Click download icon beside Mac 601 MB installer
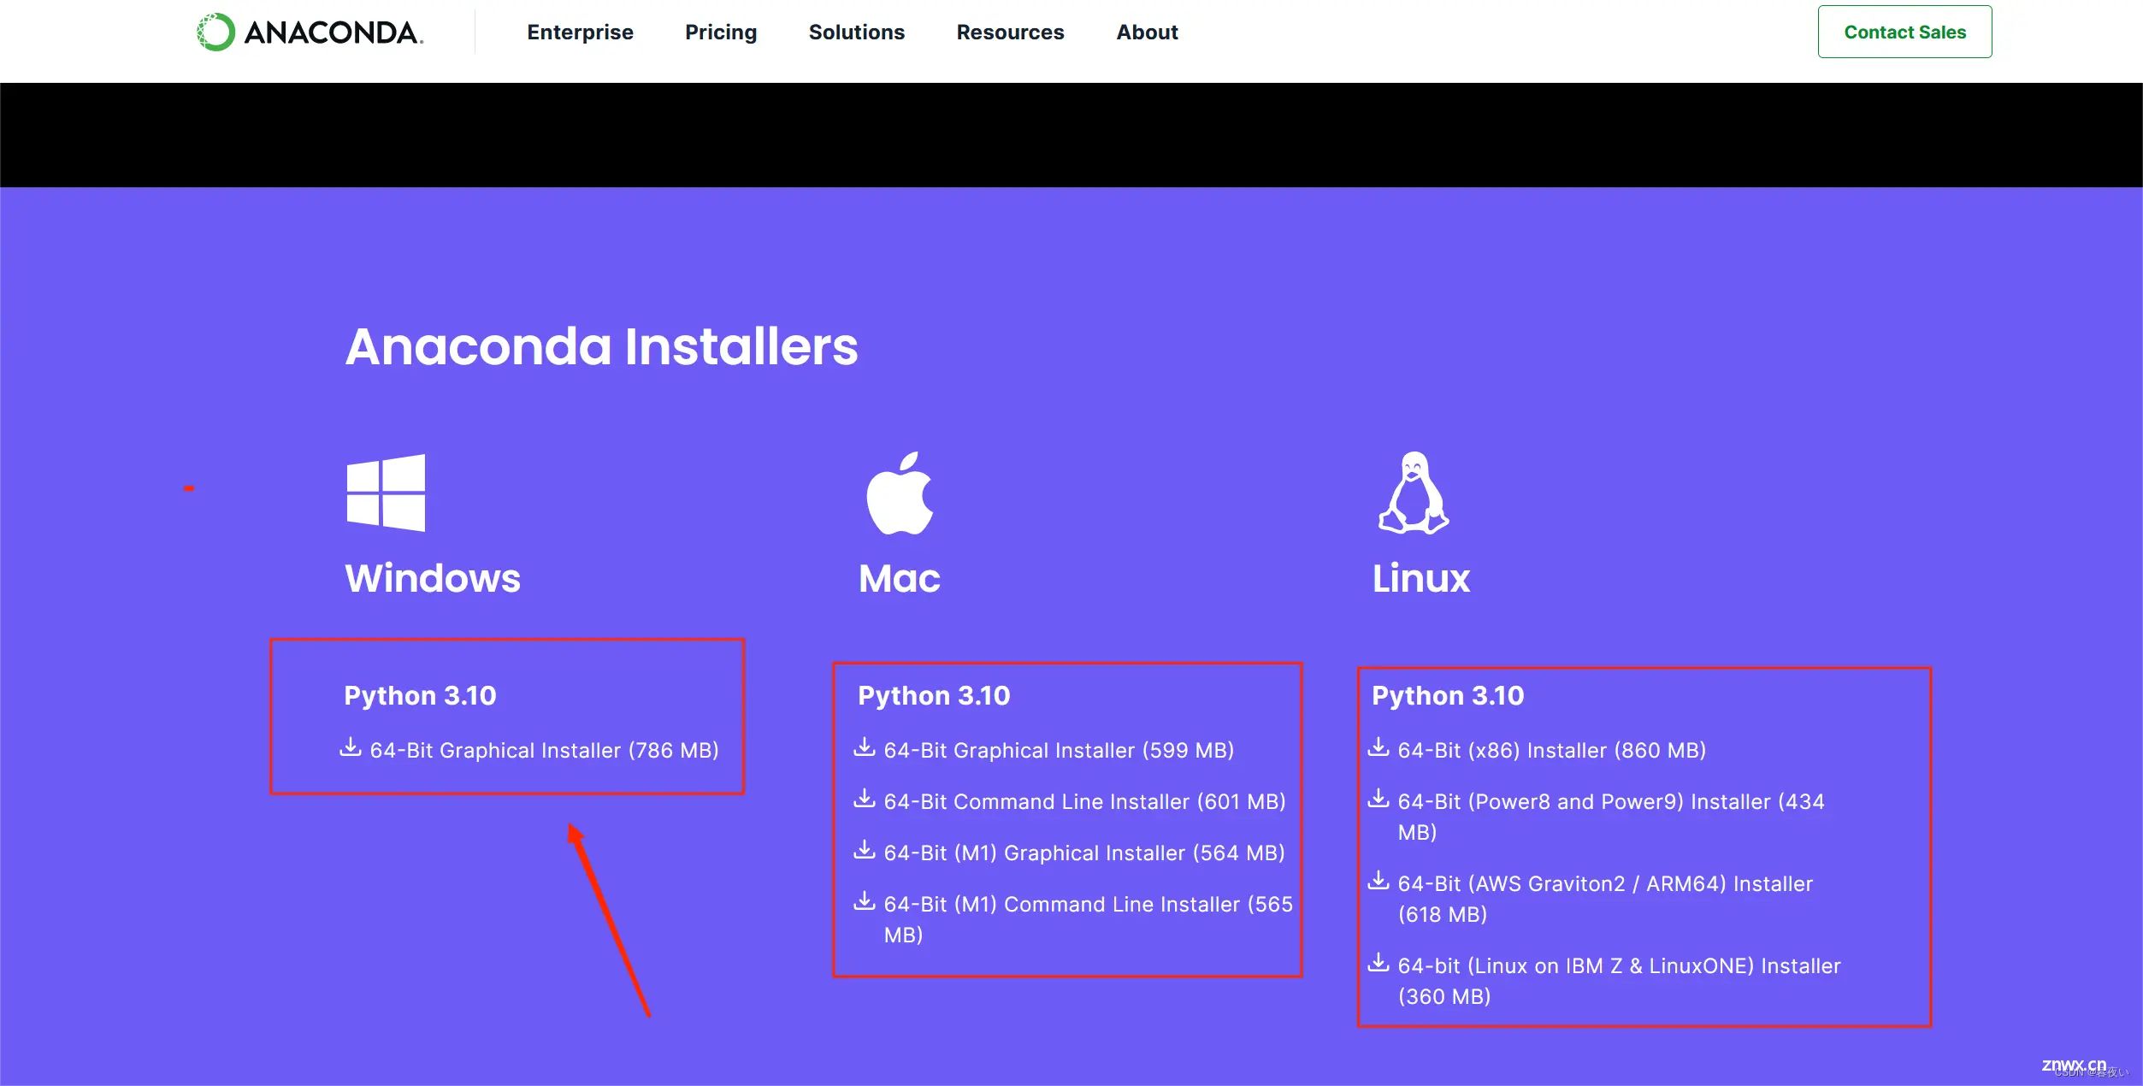 (865, 799)
